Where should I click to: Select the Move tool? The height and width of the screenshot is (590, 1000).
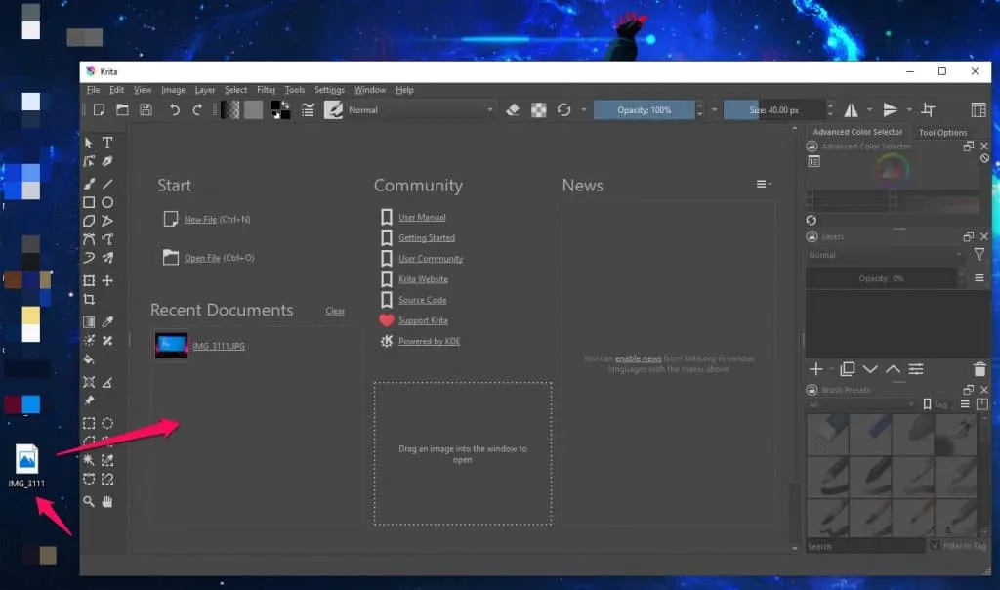[107, 281]
